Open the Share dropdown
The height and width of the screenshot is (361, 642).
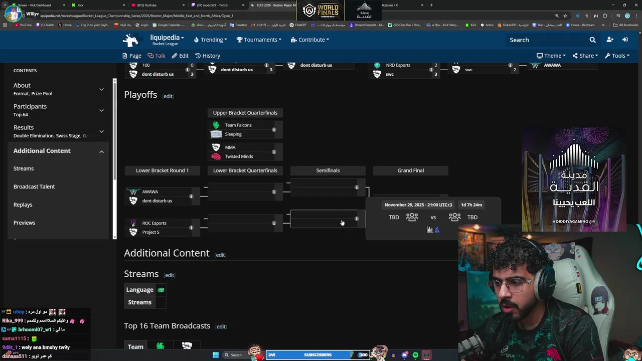point(585,56)
